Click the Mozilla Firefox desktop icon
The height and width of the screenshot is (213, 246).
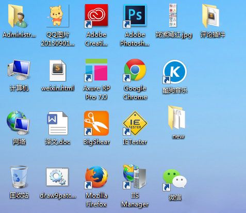coord(96,177)
